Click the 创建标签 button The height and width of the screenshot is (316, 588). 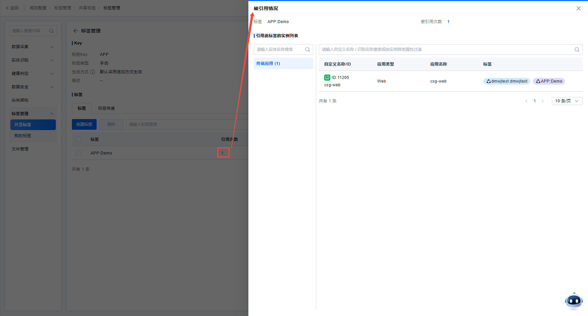pos(84,124)
